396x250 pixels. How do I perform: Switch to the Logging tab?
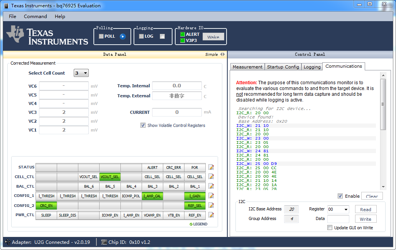click(312, 67)
